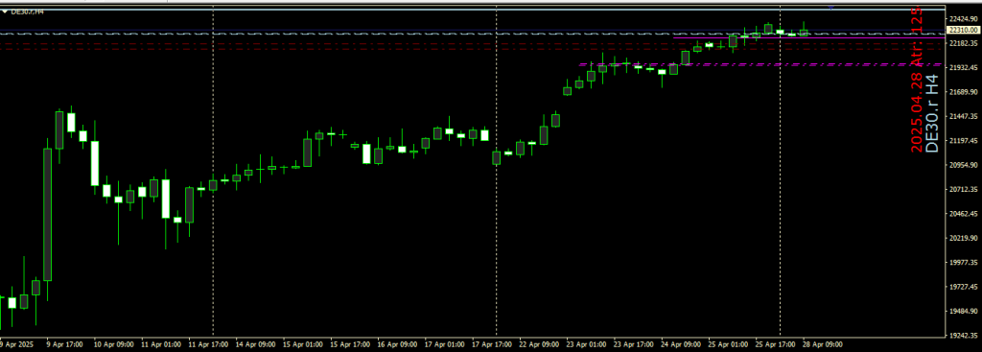Click the 20219.90 price scale label
Image resolution: width=982 pixels, height=352 pixels.
(x=964, y=239)
